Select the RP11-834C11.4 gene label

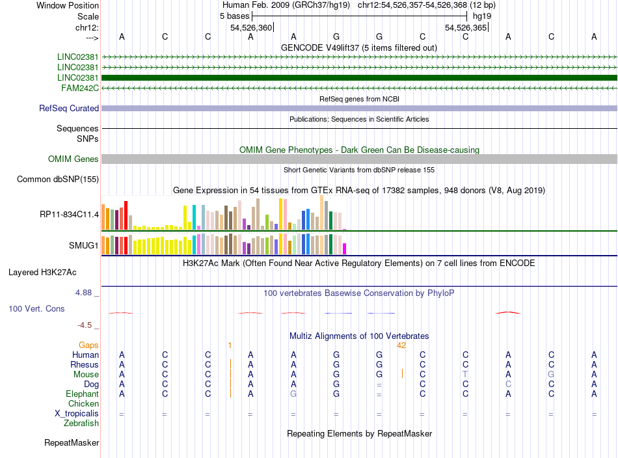point(69,215)
